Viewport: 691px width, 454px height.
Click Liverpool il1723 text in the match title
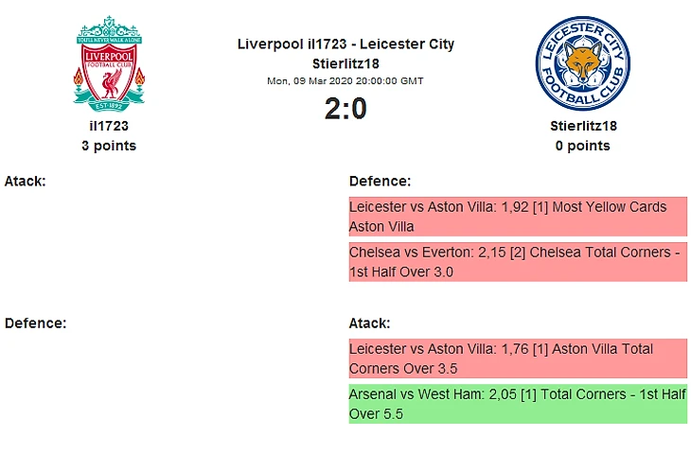point(292,44)
